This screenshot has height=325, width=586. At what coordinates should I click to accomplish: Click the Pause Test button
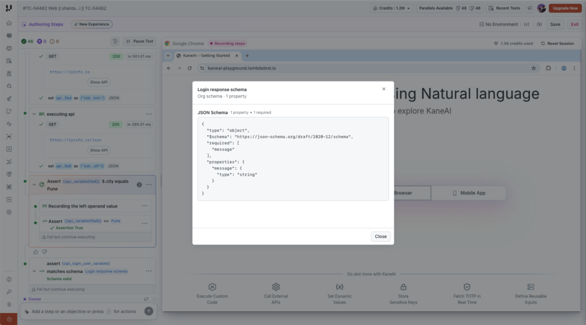(139, 41)
